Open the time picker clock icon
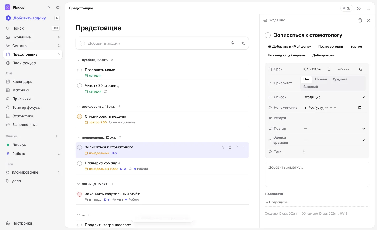 tap(361, 69)
